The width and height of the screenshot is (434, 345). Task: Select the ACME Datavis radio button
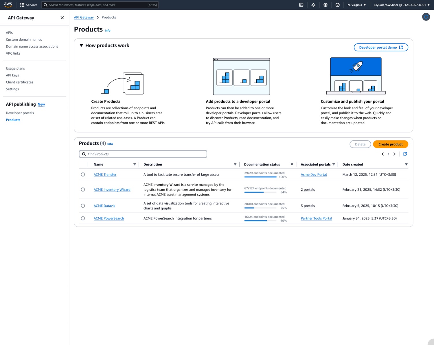83,206
